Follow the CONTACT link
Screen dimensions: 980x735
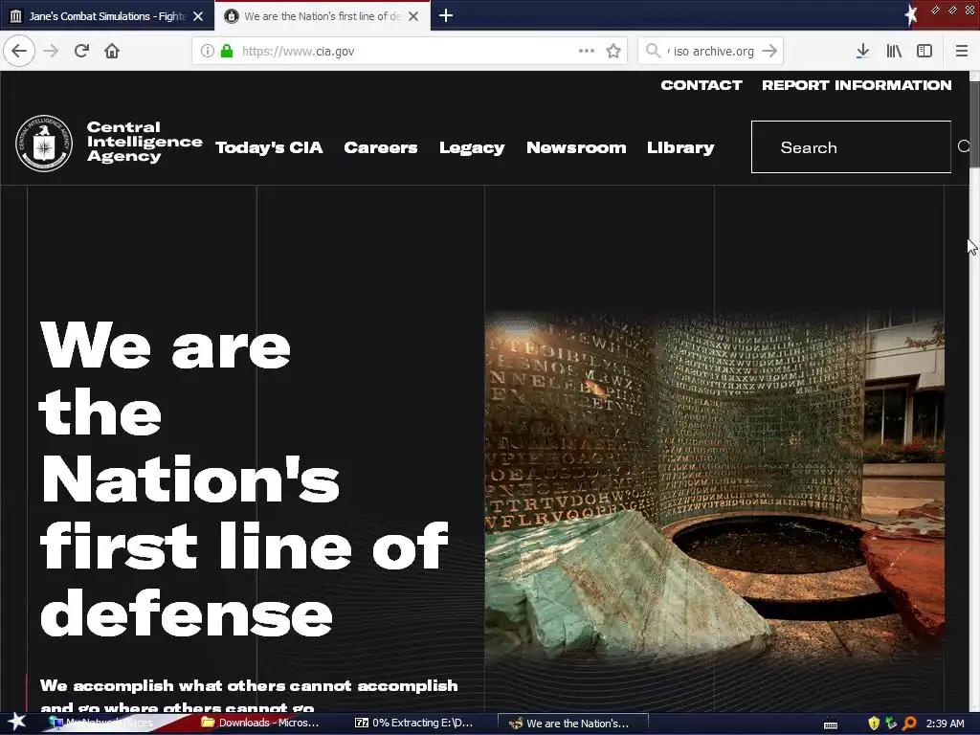click(702, 85)
